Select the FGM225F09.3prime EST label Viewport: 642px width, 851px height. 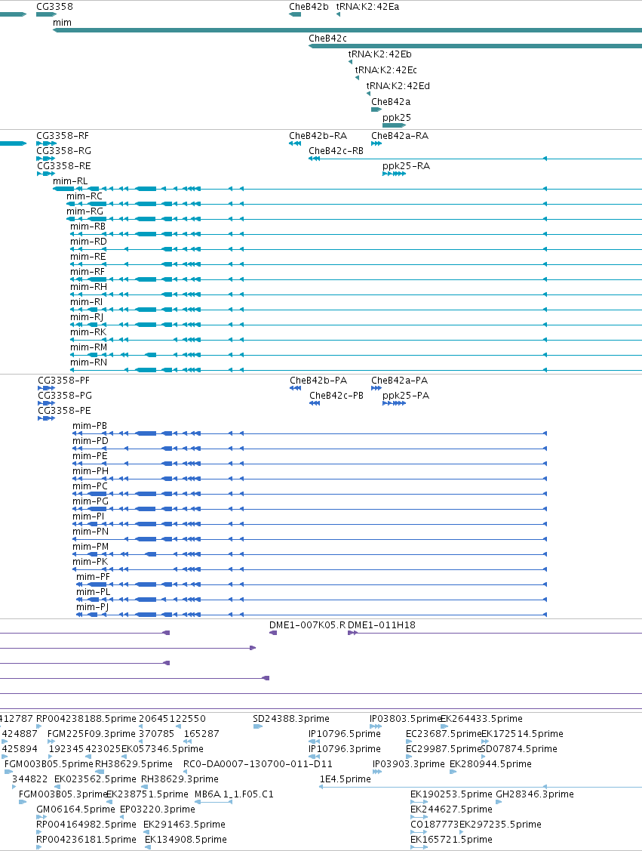91,734
